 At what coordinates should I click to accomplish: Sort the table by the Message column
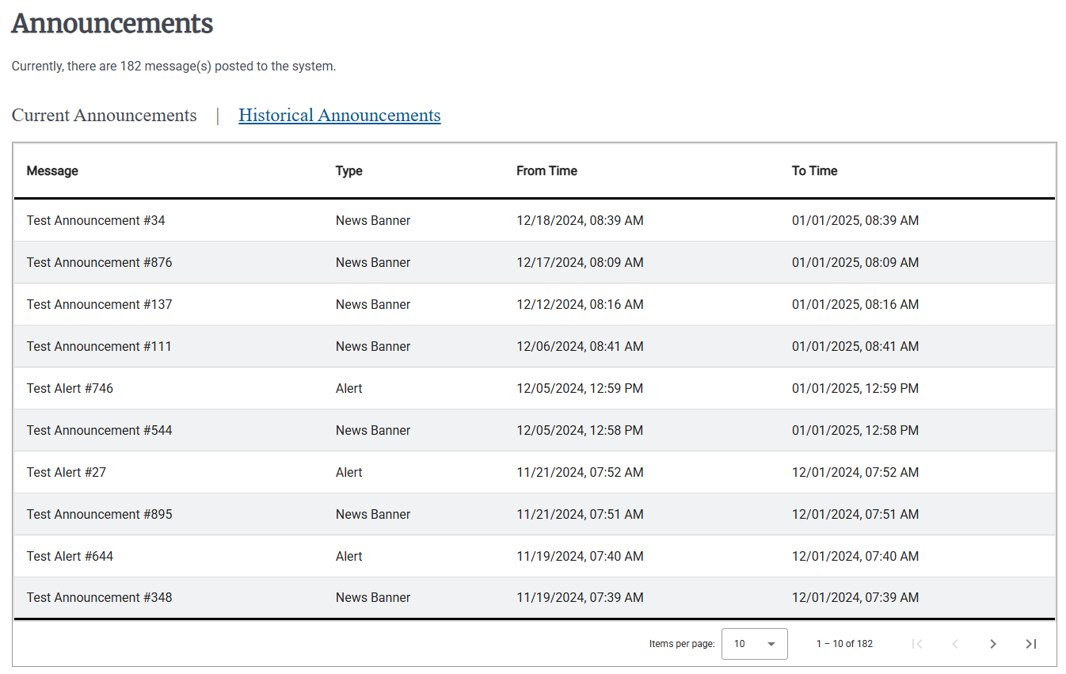(52, 170)
